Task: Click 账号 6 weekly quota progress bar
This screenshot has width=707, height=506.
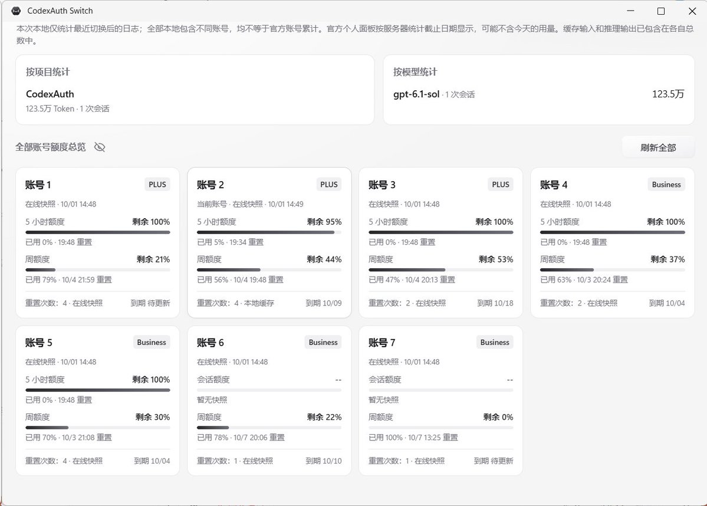Action: 269,428
